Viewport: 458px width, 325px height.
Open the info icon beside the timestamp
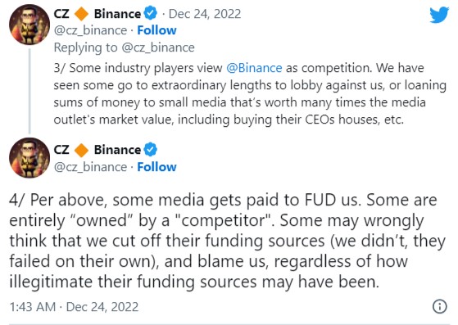coord(440,306)
